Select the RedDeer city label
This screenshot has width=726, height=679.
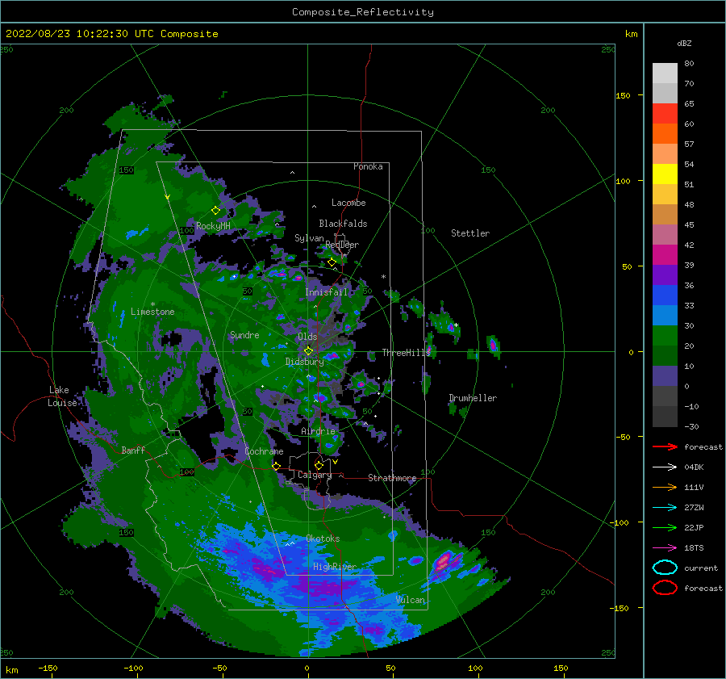tap(342, 245)
